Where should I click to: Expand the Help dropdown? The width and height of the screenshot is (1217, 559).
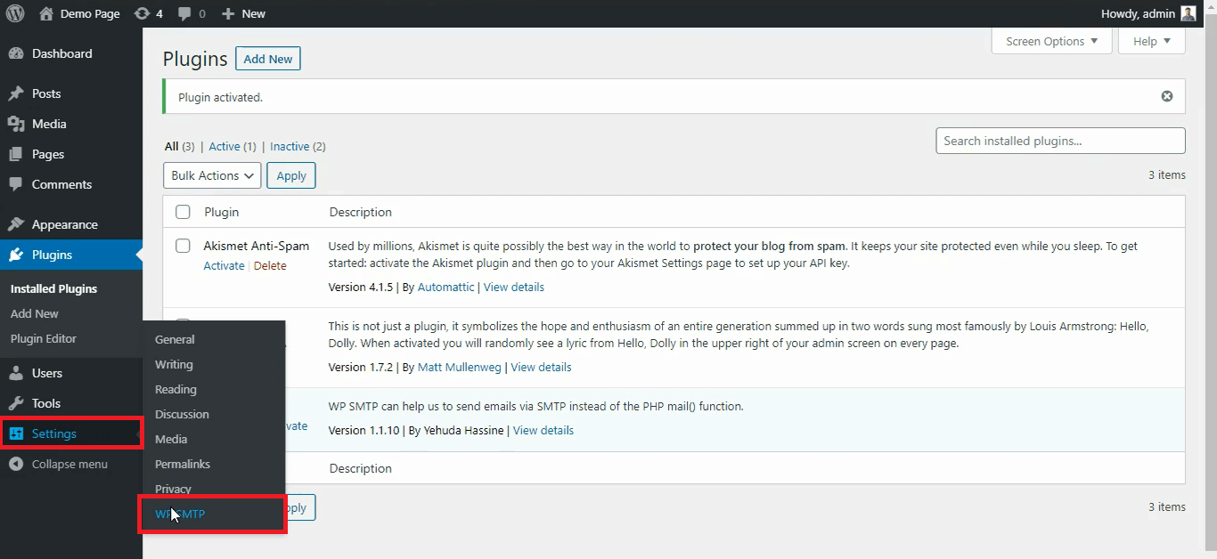(x=1151, y=41)
